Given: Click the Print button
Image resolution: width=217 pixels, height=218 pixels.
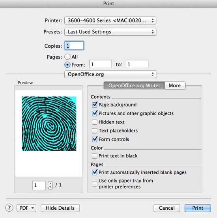Looking at the screenshot, I should 198,208.
